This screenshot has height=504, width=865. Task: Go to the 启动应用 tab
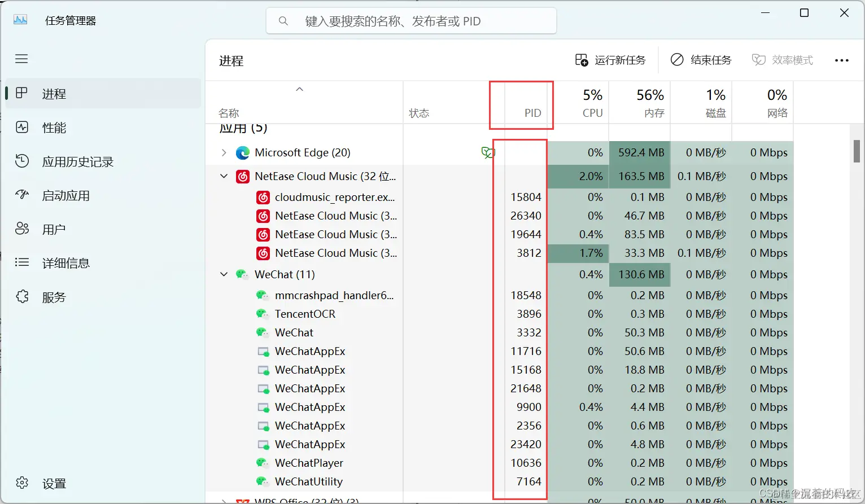pyautogui.click(x=103, y=195)
